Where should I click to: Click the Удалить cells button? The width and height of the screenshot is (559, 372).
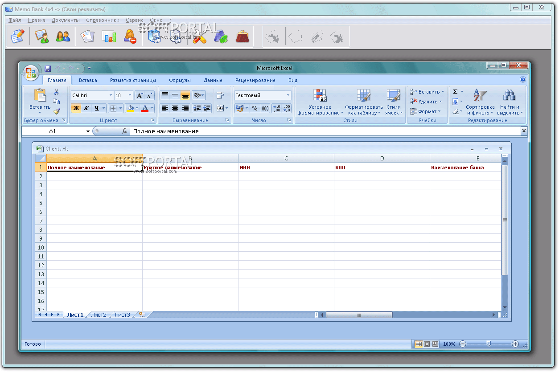click(426, 102)
